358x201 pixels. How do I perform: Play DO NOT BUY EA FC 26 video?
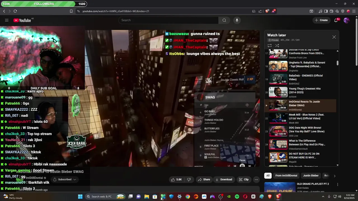(301, 157)
